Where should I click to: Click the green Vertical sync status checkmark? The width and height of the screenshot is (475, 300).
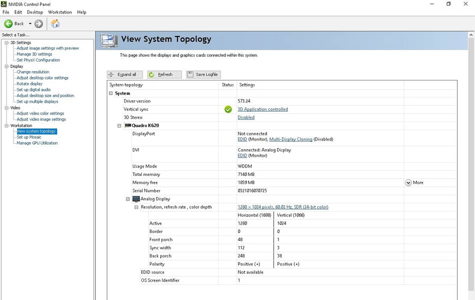(228, 109)
